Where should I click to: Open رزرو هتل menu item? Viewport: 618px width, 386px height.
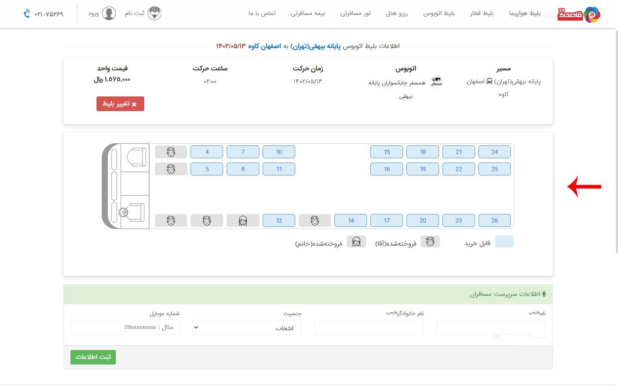coord(397,13)
